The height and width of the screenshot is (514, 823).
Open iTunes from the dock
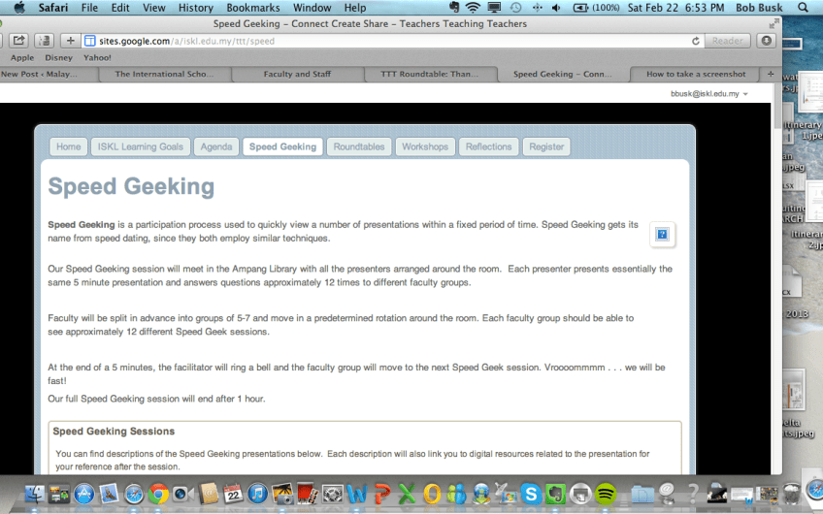tap(257, 495)
